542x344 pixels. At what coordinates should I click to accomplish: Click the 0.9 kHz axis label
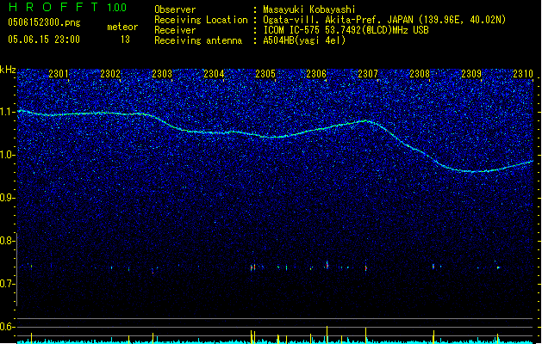8,198
